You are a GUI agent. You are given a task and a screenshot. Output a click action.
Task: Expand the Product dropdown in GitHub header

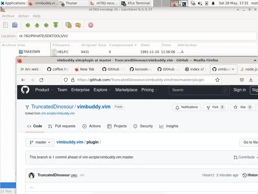(44, 90)
